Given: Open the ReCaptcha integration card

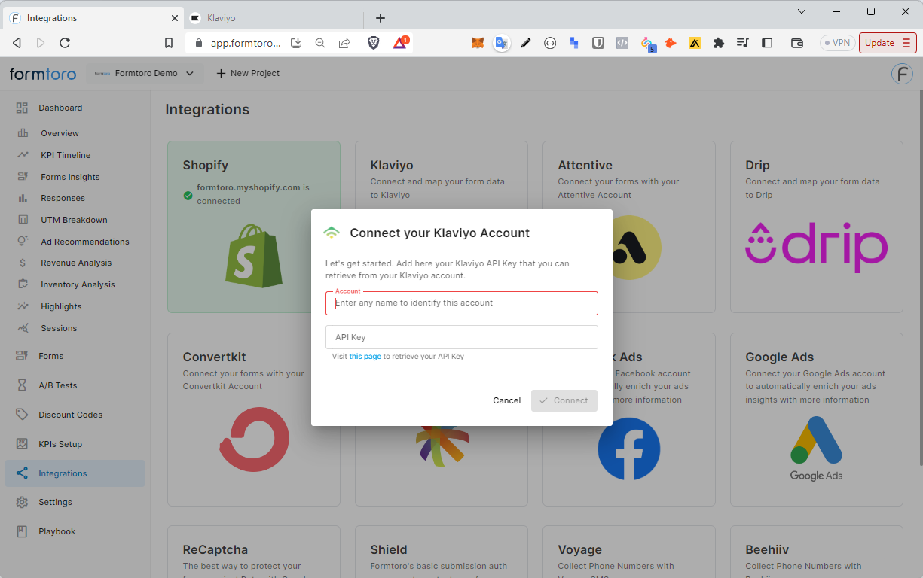Looking at the screenshot, I should [254, 552].
